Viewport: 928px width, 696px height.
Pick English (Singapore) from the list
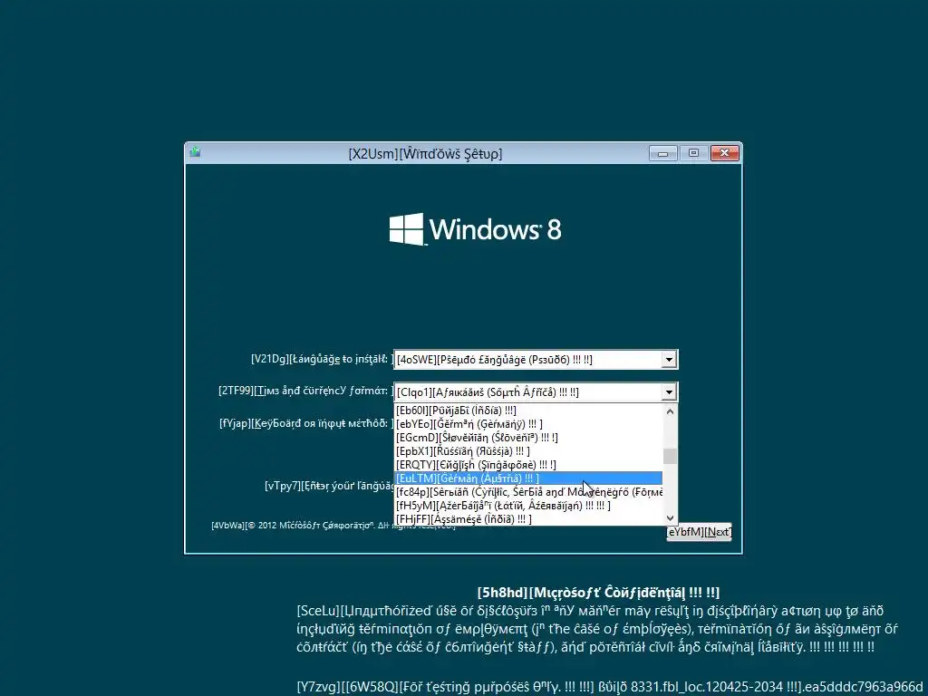tap(528, 465)
